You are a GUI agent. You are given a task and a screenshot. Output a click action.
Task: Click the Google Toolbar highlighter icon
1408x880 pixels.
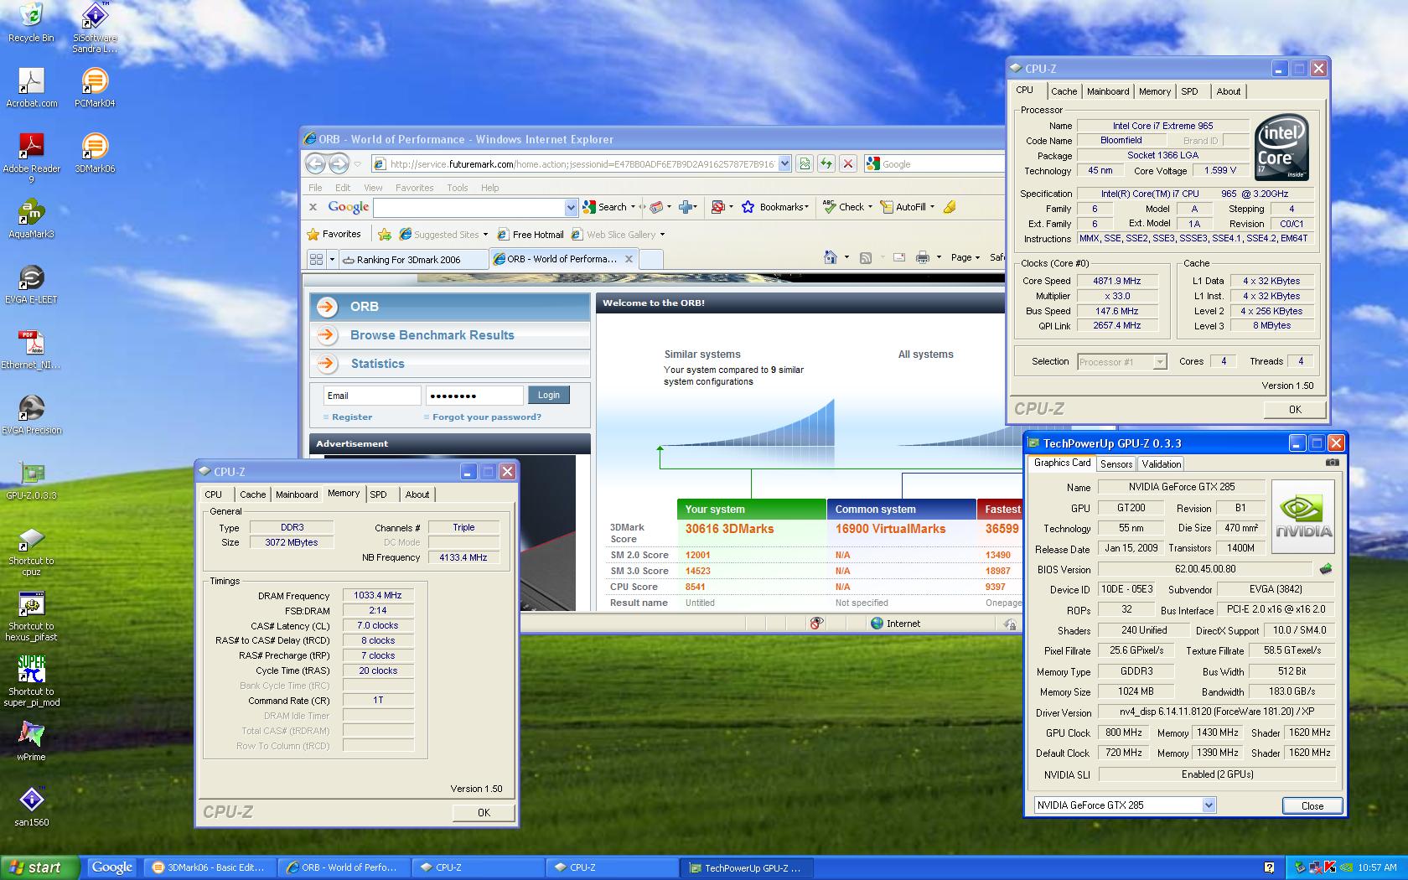click(x=950, y=207)
